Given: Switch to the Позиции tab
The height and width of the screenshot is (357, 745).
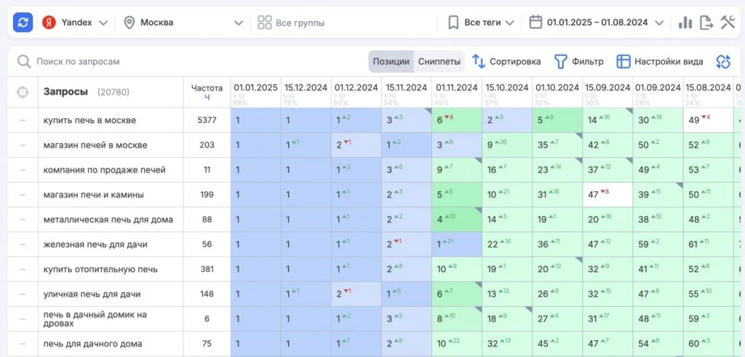Looking at the screenshot, I should coord(391,62).
